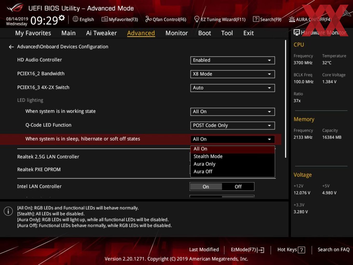
Task: Open the Ai Tweaker tab
Action: pyautogui.click(x=101, y=33)
